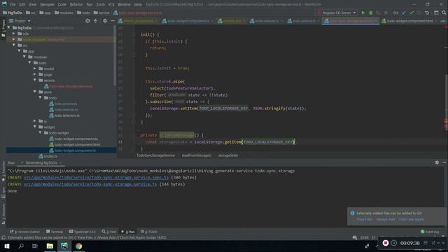Pause the screen recording

click(393, 243)
